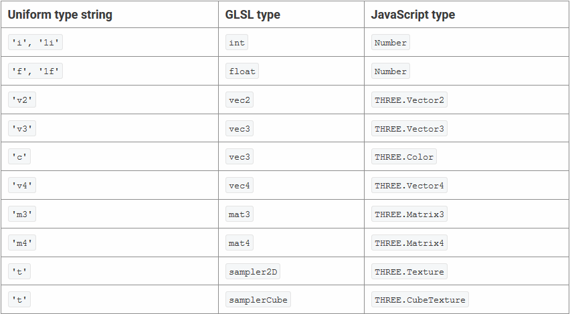570x314 pixels.
Task: Click the THREE.CubeTexture code snippet
Action: click(420, 300)
